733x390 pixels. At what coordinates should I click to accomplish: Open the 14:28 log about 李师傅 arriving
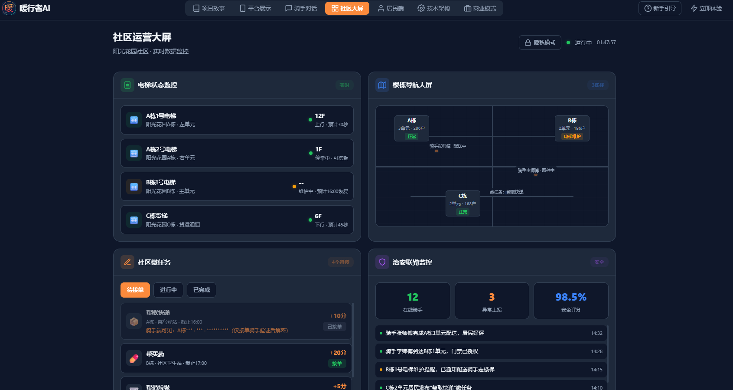[x=491, y=351]
